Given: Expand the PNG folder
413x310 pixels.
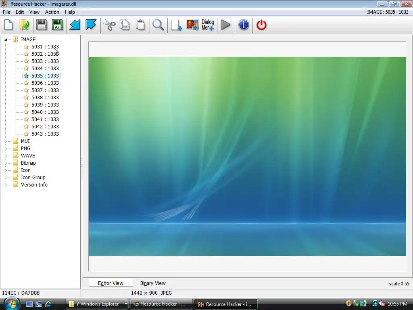Looking at the screenshot, I should (6, 149).
